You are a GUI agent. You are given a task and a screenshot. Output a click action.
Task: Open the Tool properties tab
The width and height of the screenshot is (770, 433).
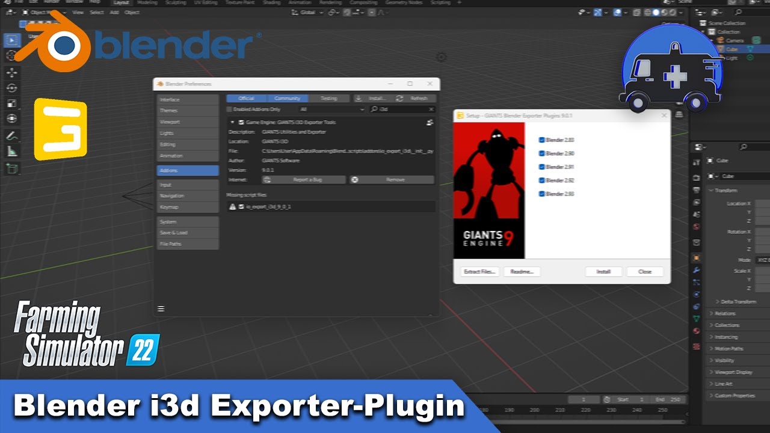coord(697,162)
